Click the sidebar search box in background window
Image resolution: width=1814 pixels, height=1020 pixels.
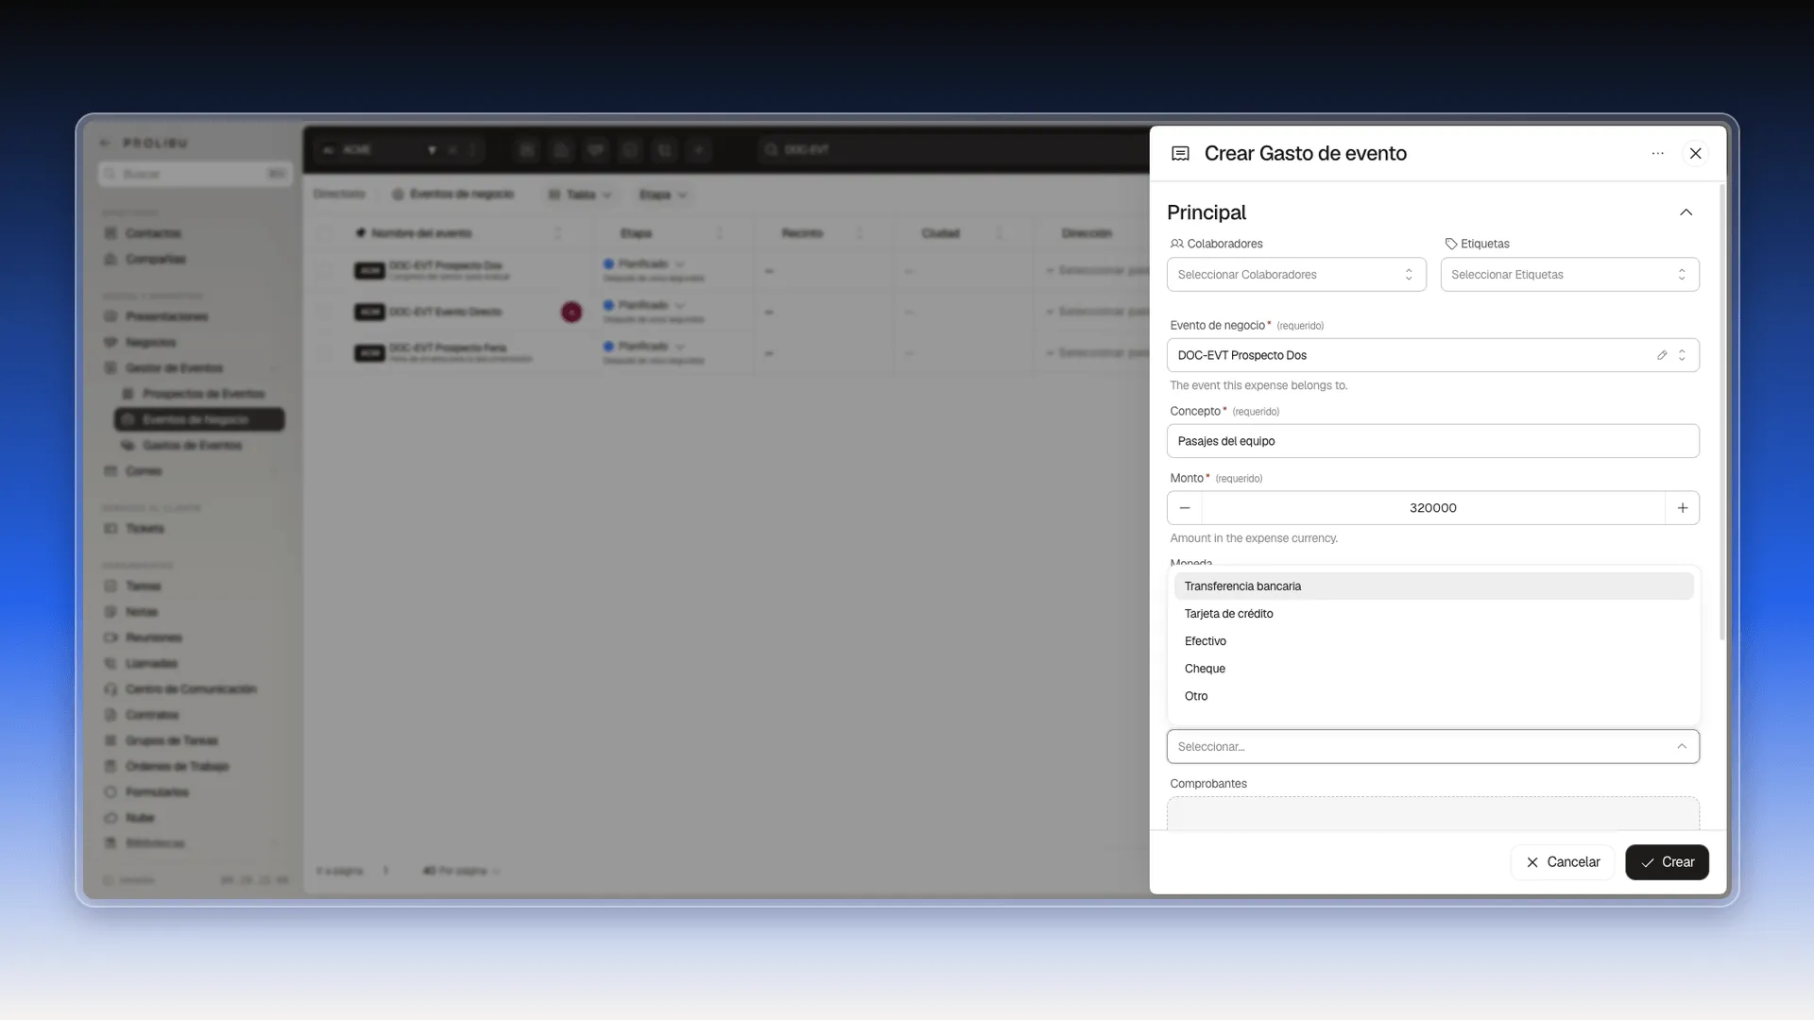click(195, 174)
